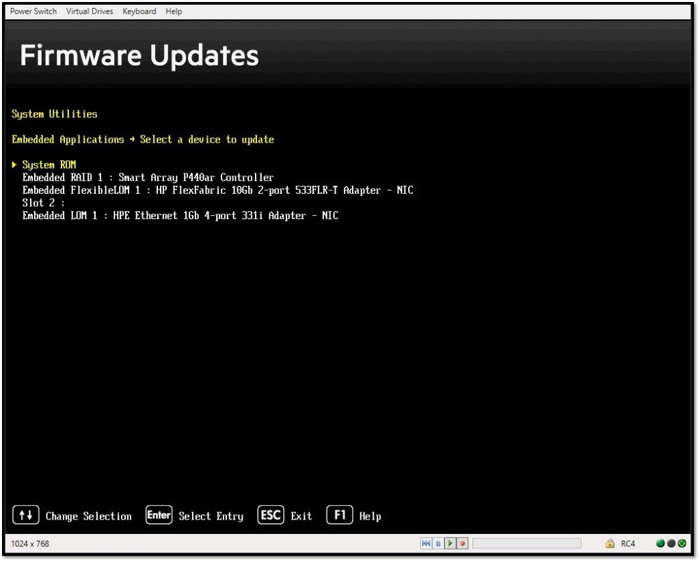This screenshot has height=562, width=700.
Task: Choose Embedded FlexibleLOM 1 533FLR-T Adapter
Action: 217,190
